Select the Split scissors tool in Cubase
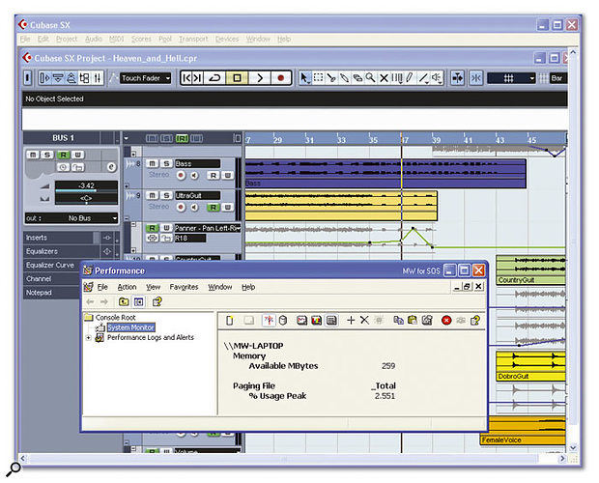 [330, 78]
